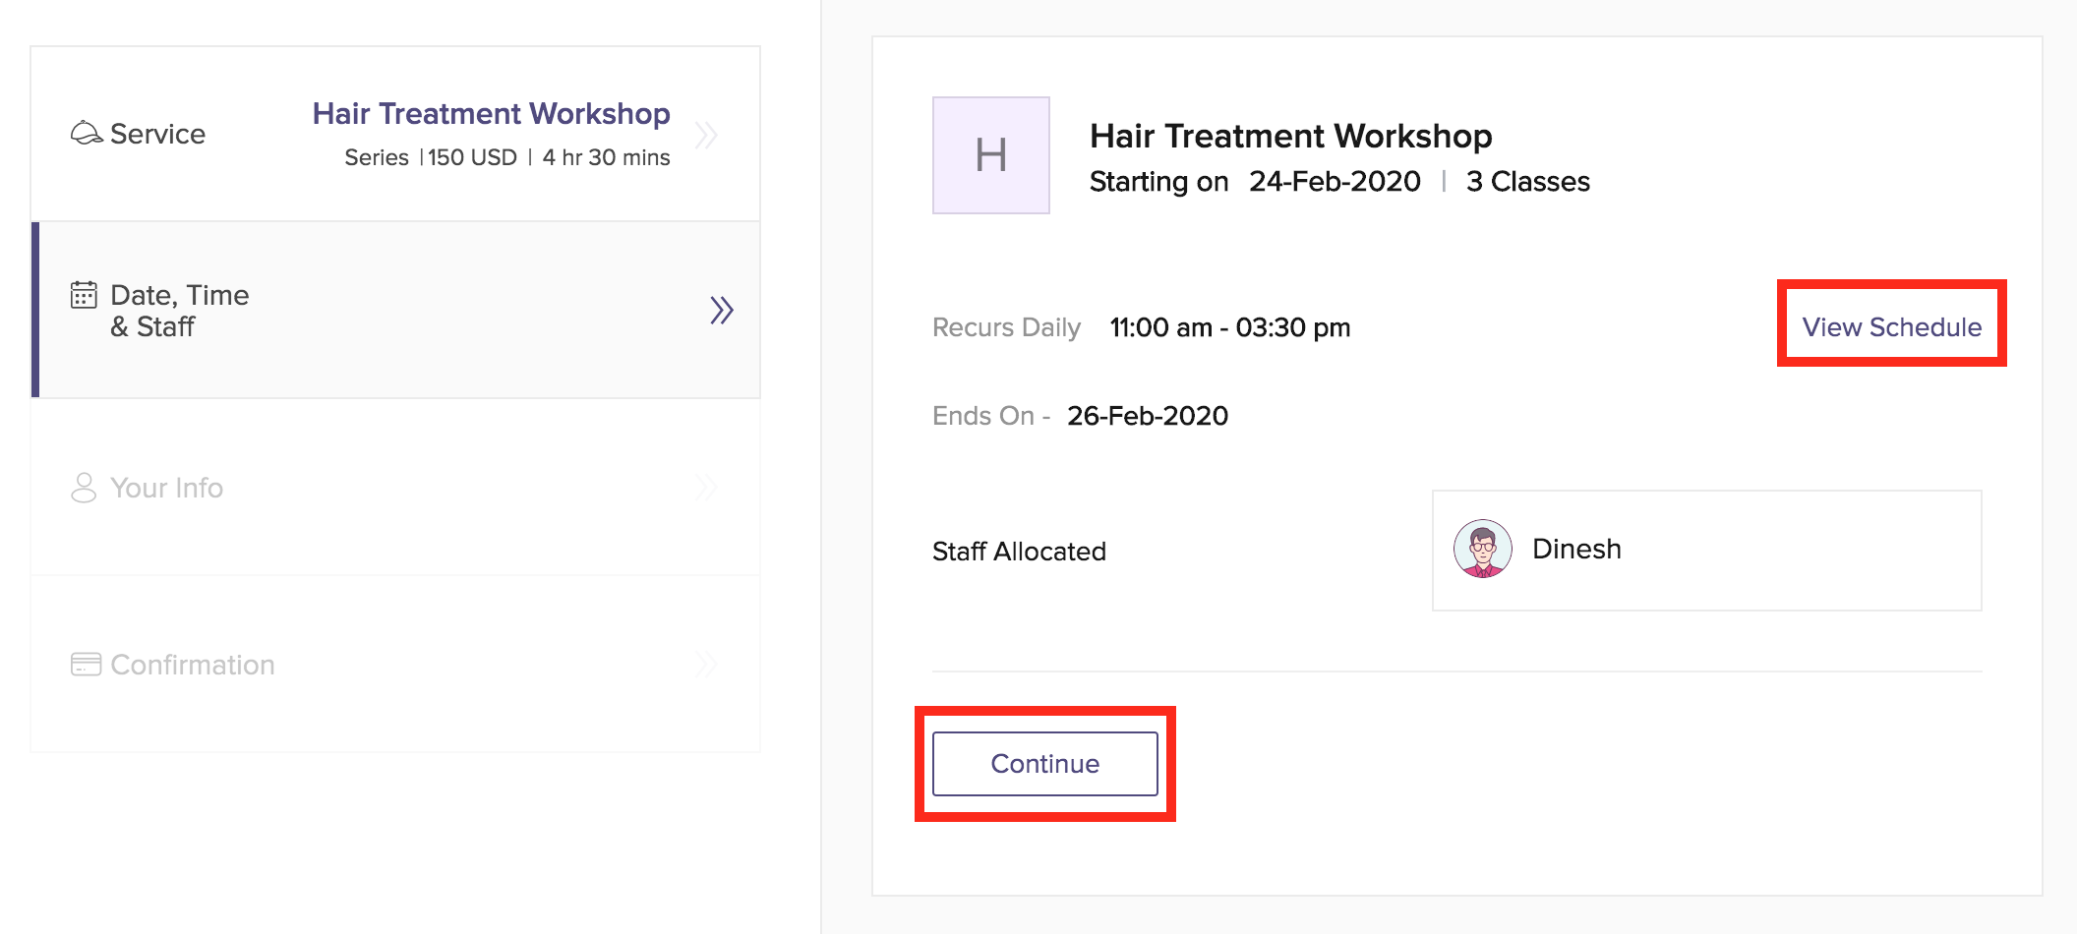Open the Service step
The height and width of the screenshot is (934, 2077).
pos(157,134)
